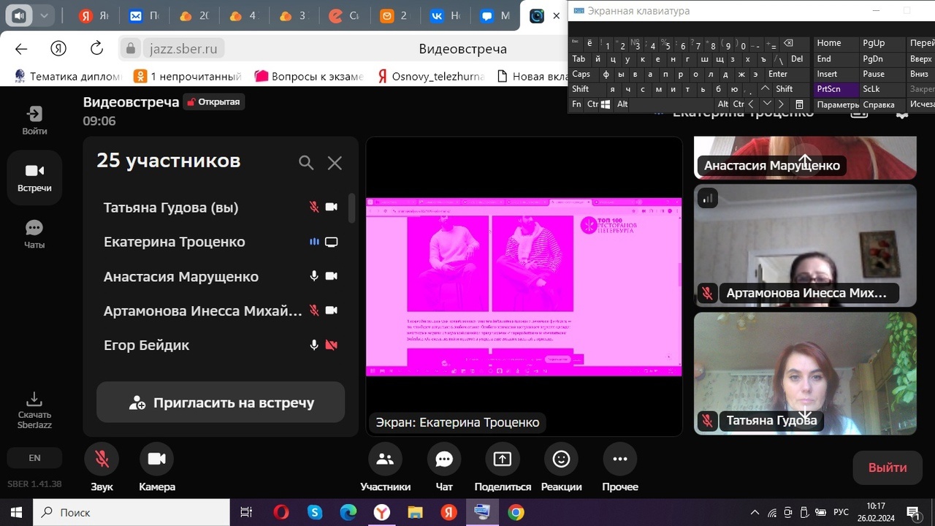Open the Реакции emoji button
The height and width of the screenshot is (526, 935).
[x=561, y=459]
